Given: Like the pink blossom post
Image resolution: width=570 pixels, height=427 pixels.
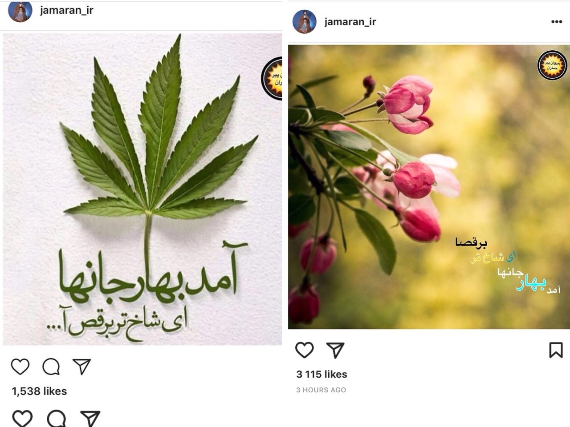Looking at the screenshot, I should (305, 350).
